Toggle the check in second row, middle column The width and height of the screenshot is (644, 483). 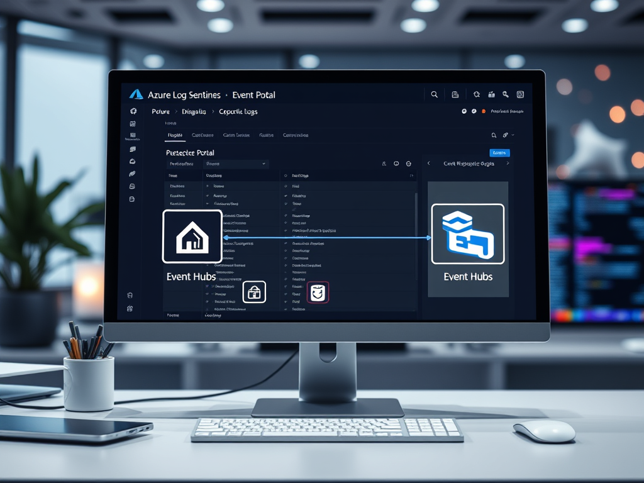click(208, 196)
